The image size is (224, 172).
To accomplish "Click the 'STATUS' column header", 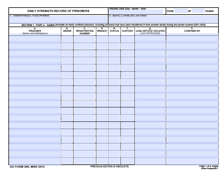I will pyautogui.click(x=114, y=31).
